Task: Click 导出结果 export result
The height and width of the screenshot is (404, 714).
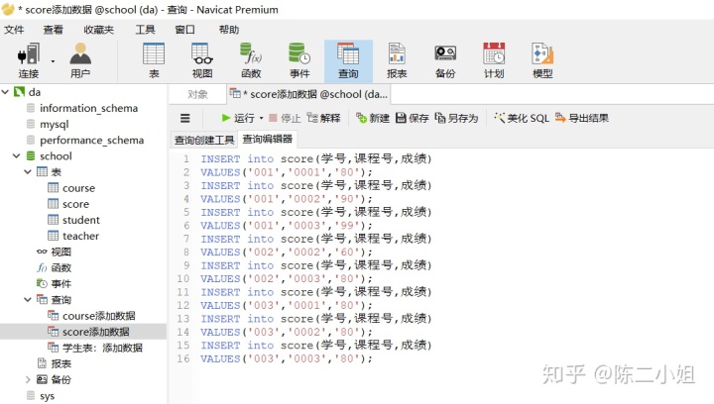Action: pyautogui.click(x=581, y=118)
